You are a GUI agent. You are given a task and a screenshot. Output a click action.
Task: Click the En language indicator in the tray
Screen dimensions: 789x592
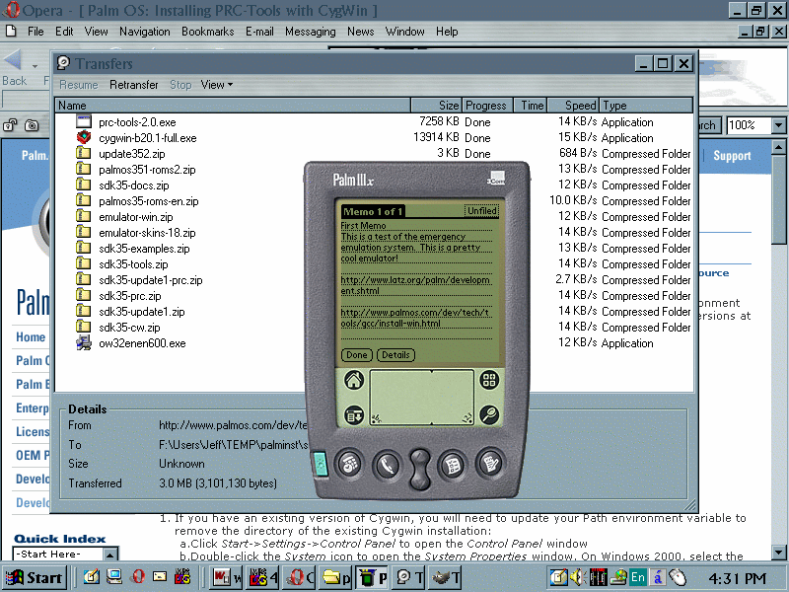coord(637,577)
